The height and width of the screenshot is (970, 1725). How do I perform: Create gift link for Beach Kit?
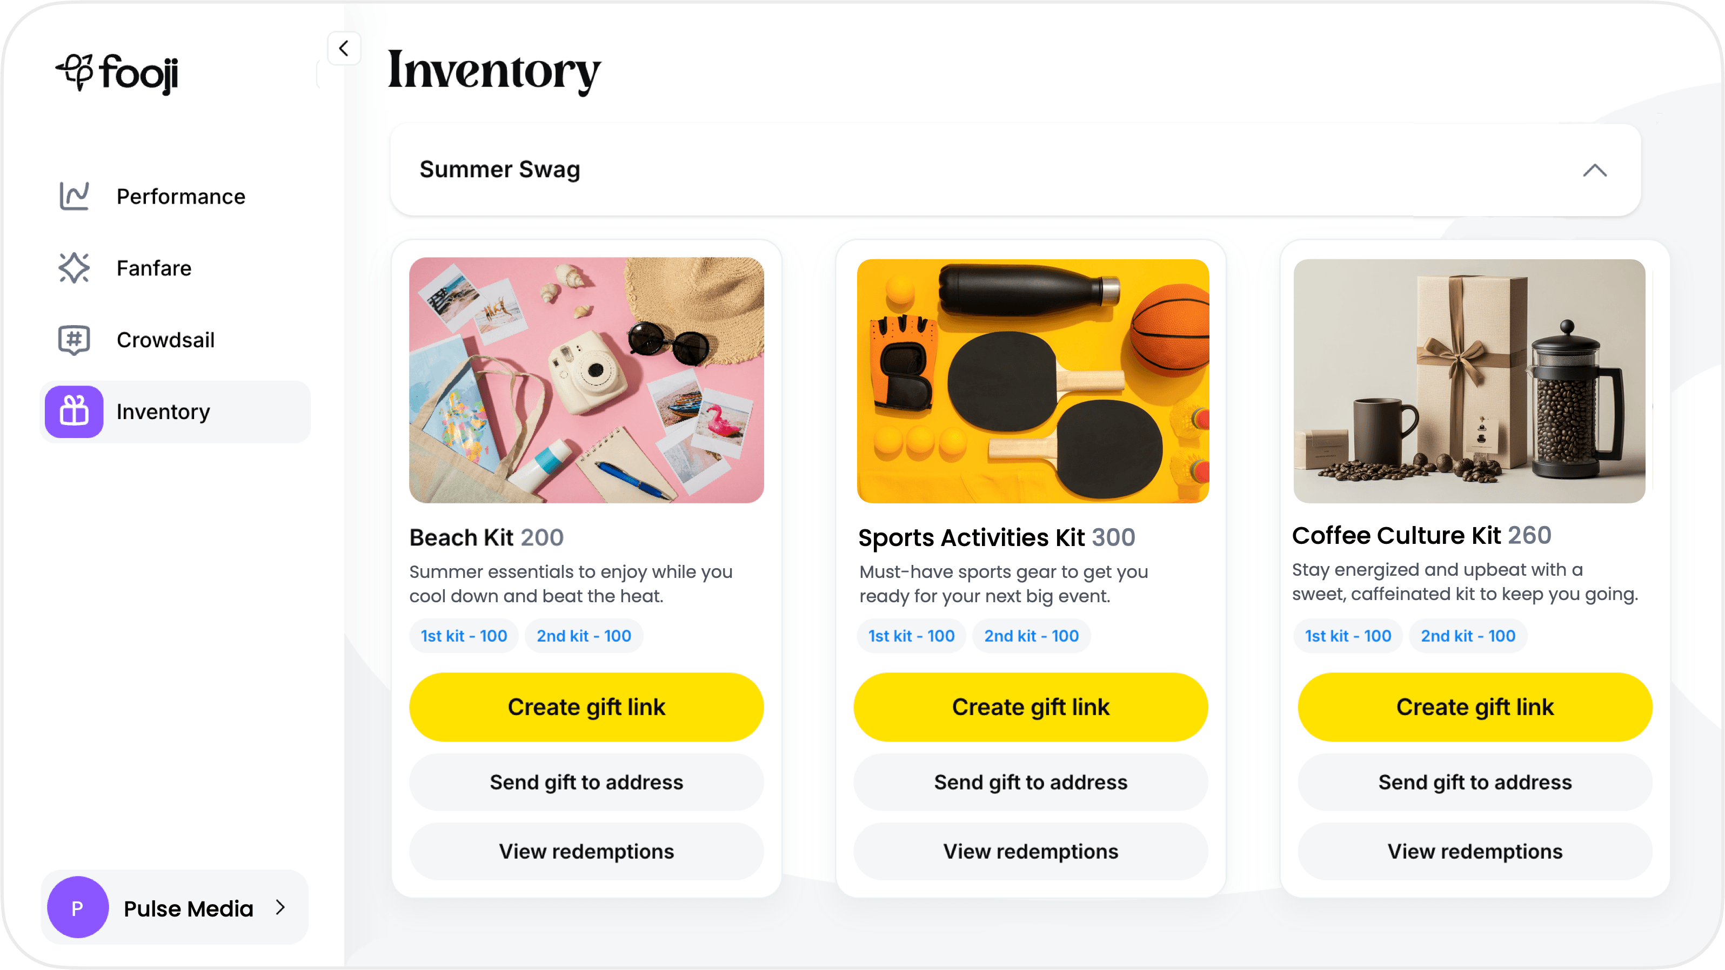586,706
